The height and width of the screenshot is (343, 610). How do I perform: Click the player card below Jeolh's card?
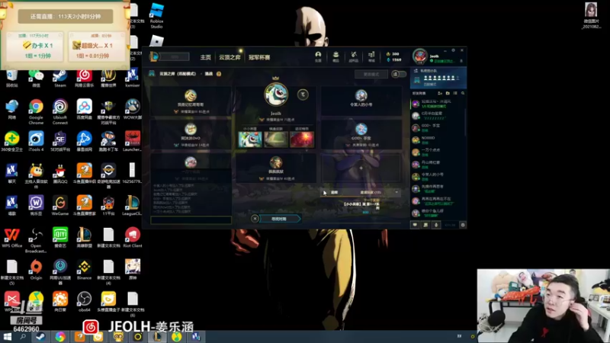pos(276,168)
